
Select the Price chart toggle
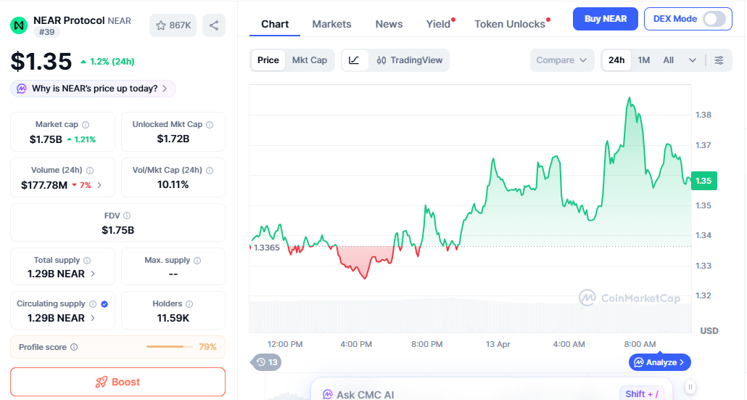[268, 60]
